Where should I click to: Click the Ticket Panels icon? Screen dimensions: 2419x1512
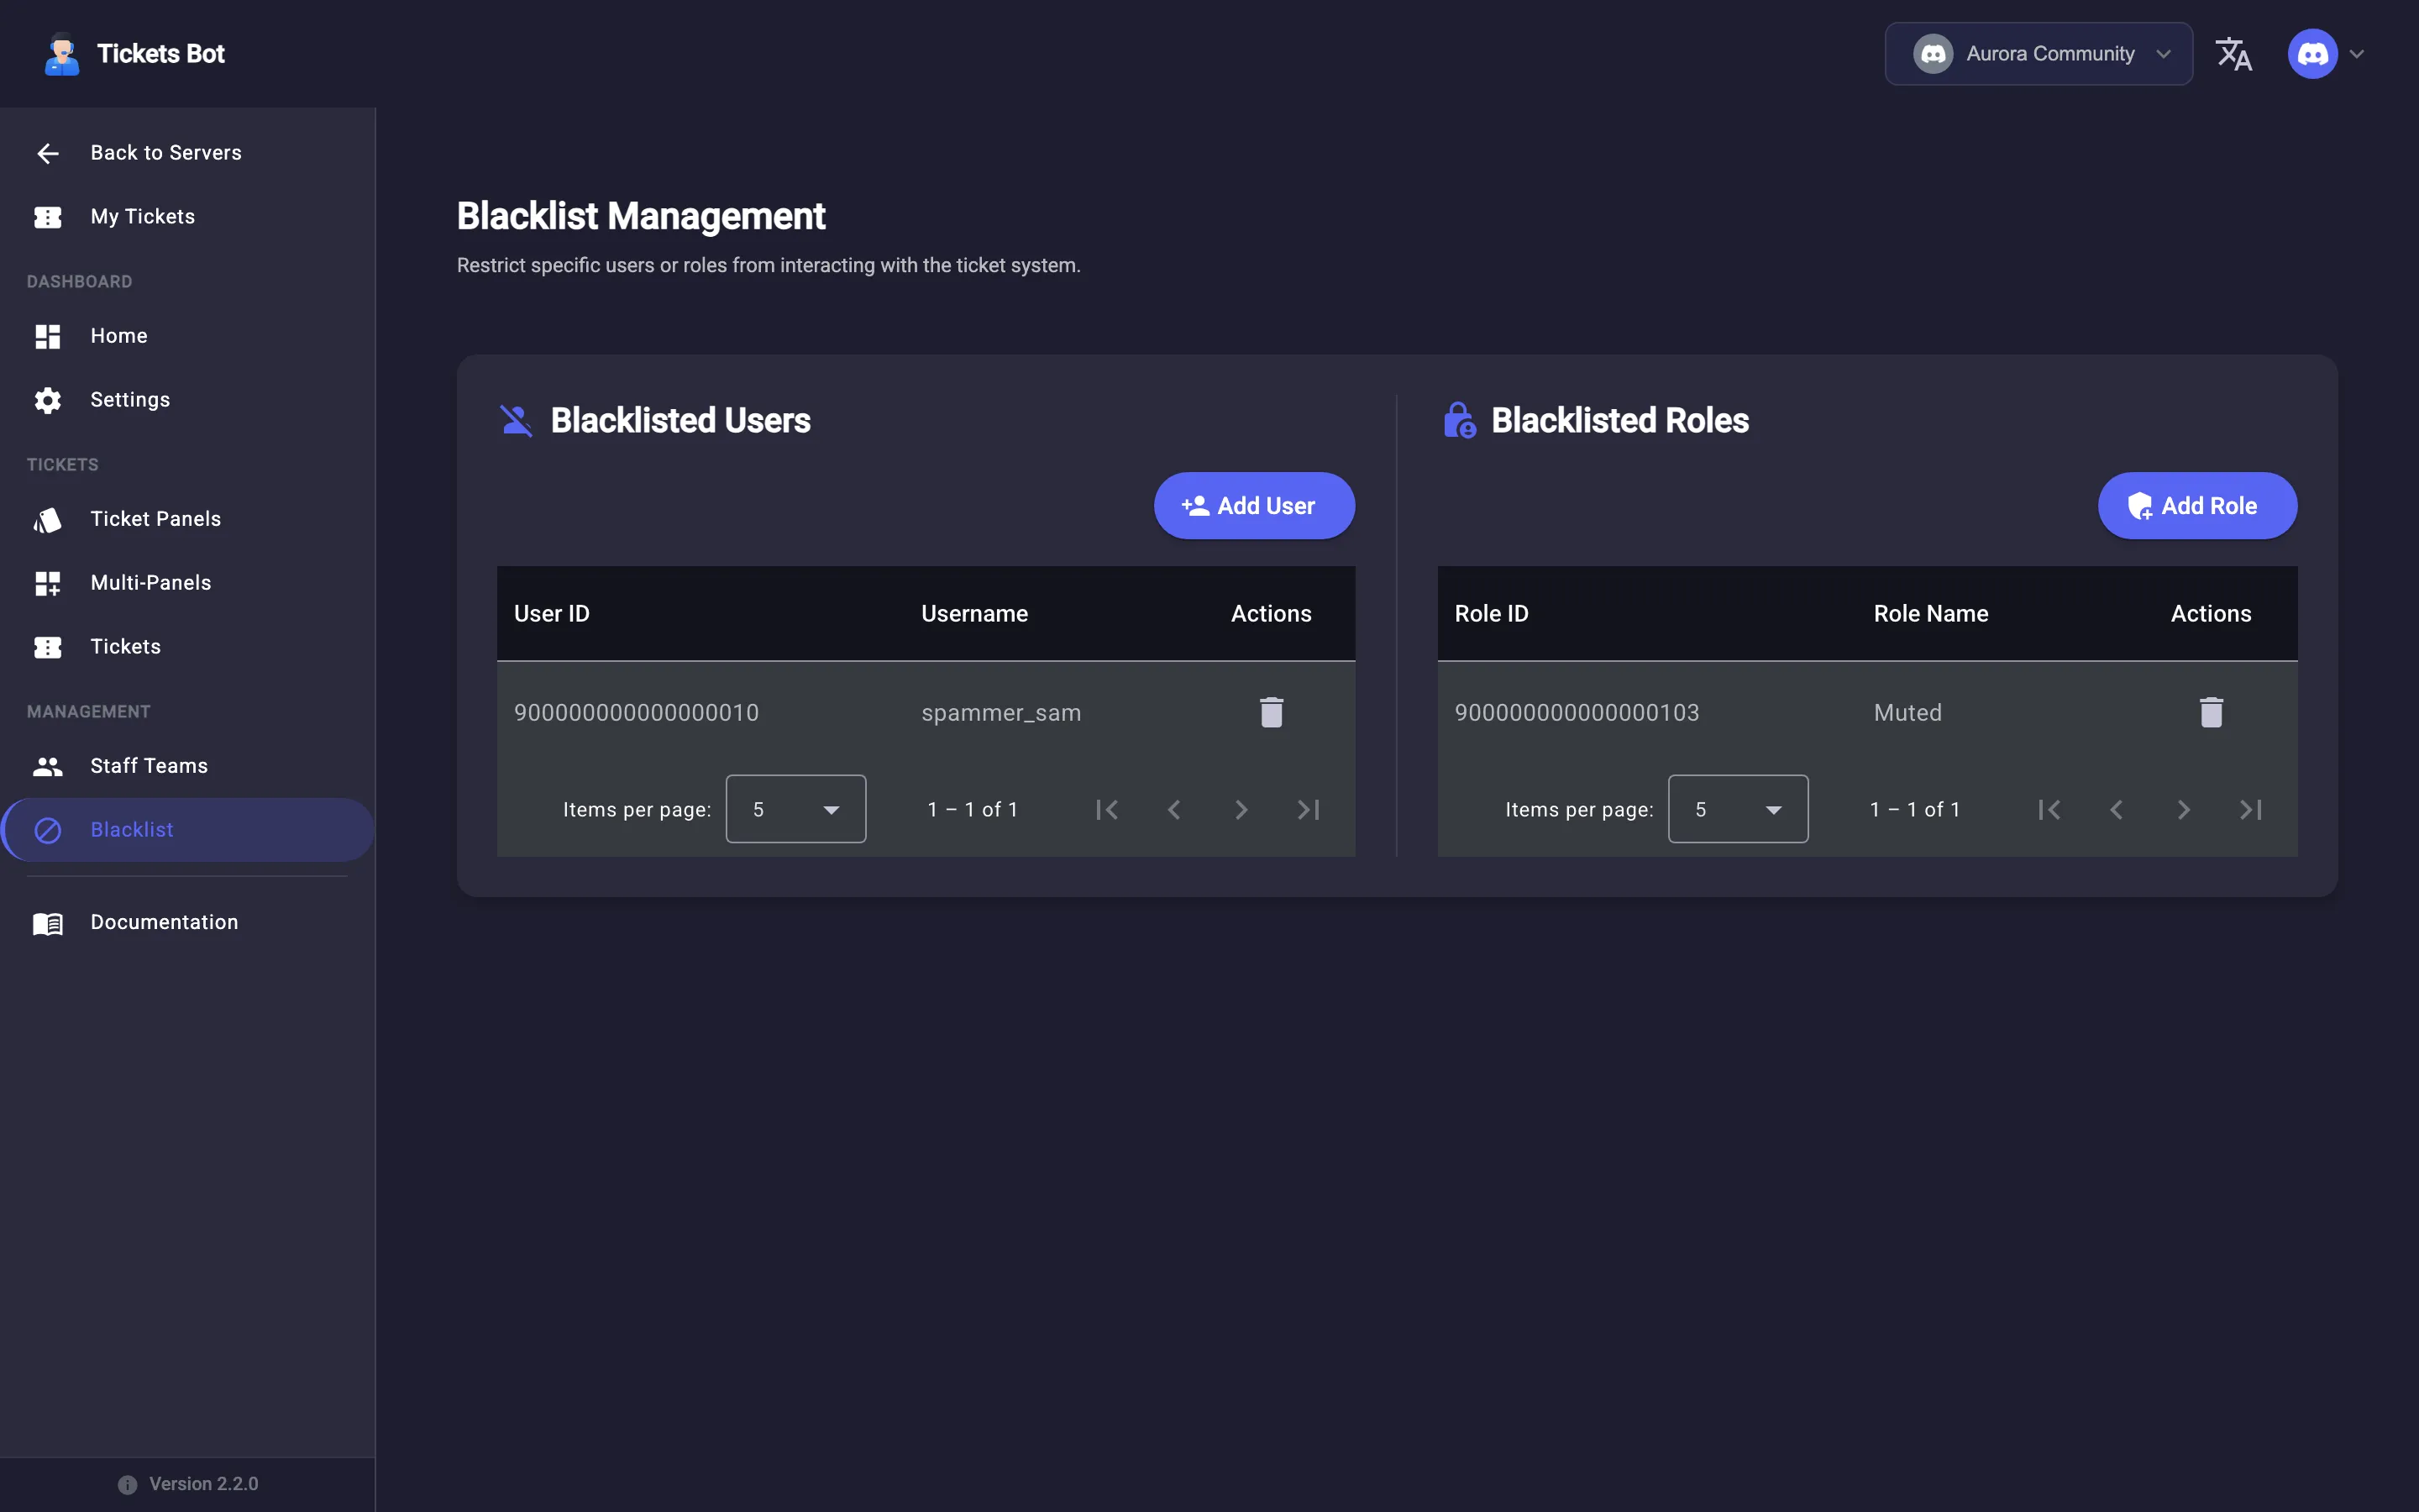[x=48, y=520]
